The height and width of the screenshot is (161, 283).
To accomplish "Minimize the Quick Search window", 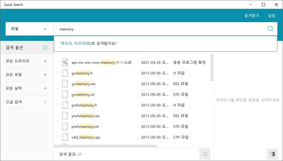I will [251, 4].
